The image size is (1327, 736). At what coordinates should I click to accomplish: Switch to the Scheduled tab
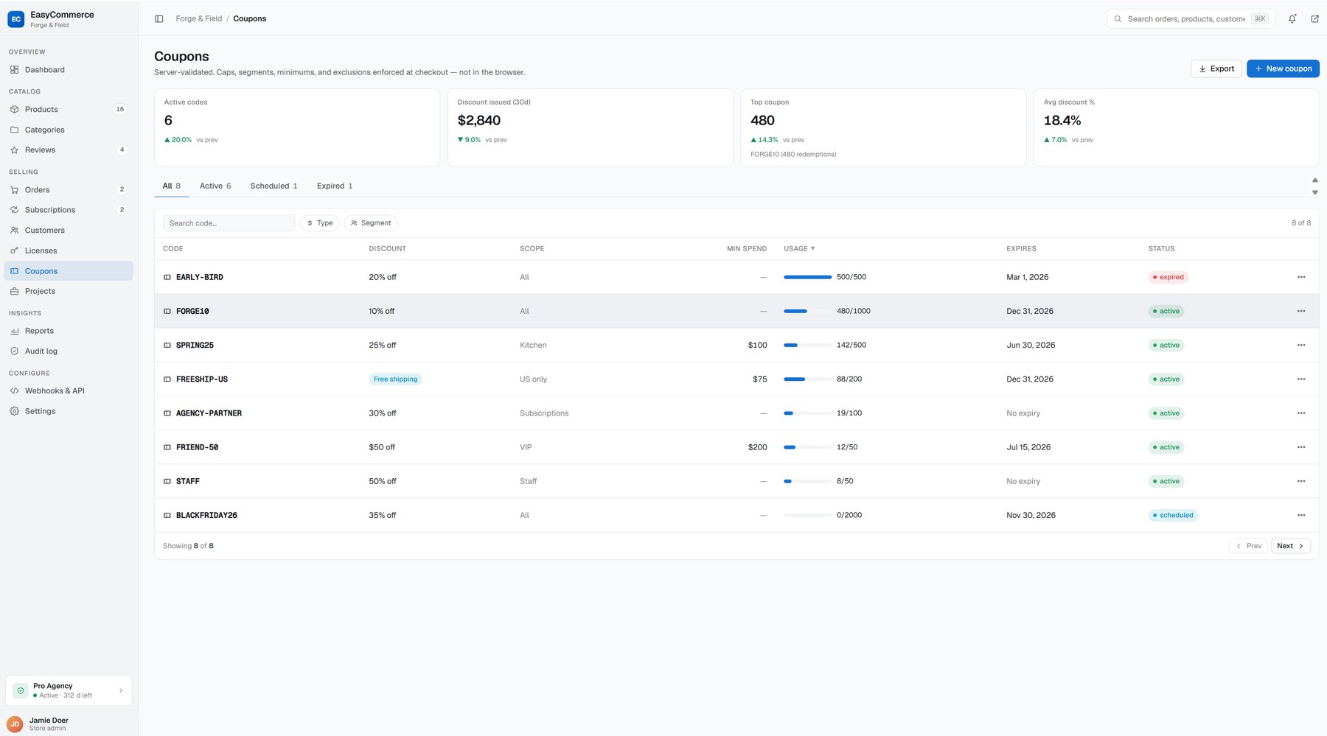click(x=274, y=186)
